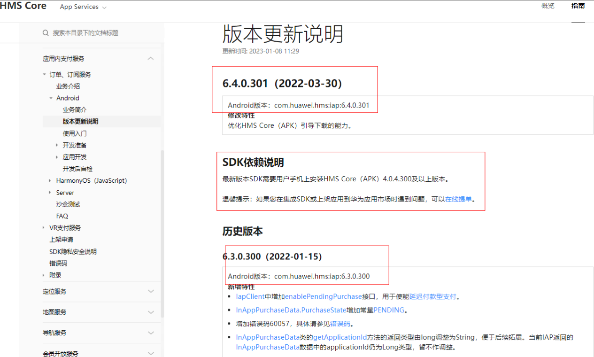Search document titles in this directory field
The width and height of the screenshot is (594, 357).
pyautogui.click(x=85, y=33)
